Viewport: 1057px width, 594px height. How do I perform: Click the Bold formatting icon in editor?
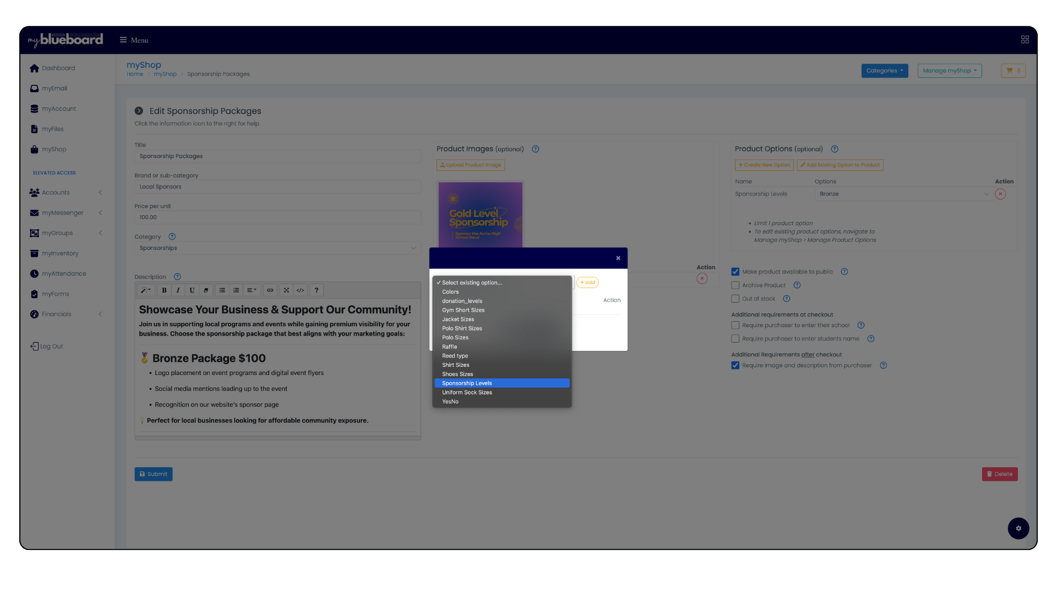click(164, 290)
